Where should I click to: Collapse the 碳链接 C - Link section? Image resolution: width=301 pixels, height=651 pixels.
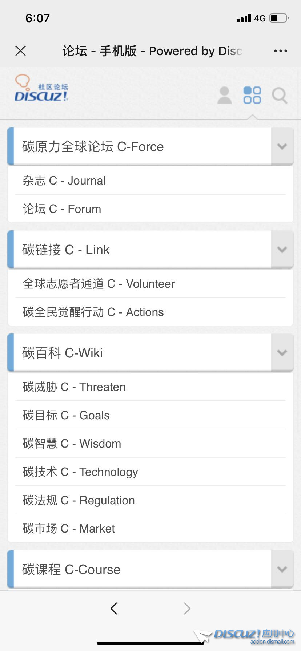click(282, 250)
